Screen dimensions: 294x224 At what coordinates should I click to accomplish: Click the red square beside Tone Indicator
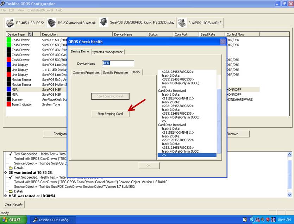coord(9,104)
